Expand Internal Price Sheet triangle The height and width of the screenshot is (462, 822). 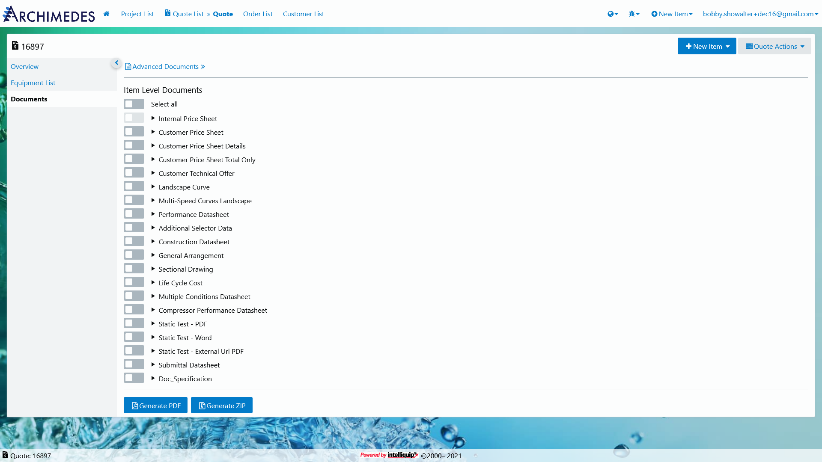click(153, 118)
